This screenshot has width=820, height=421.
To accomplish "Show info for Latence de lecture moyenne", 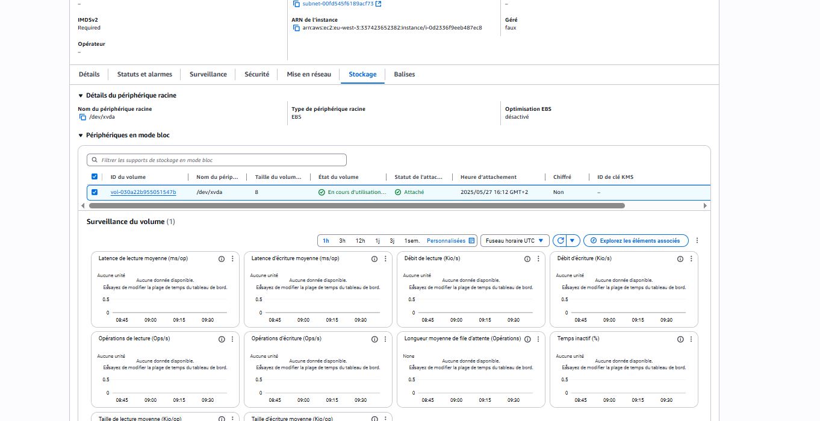I will [222, 259].
